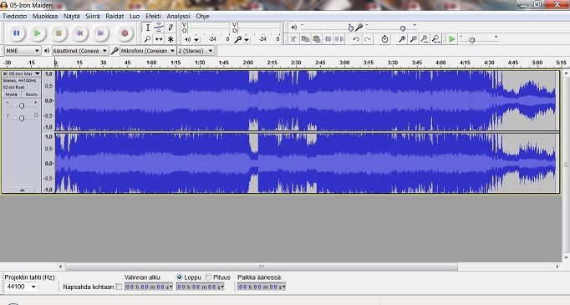Click speaker icon beside Kaiuttimet device
570x305 pixels.
(x=47, y=50)
